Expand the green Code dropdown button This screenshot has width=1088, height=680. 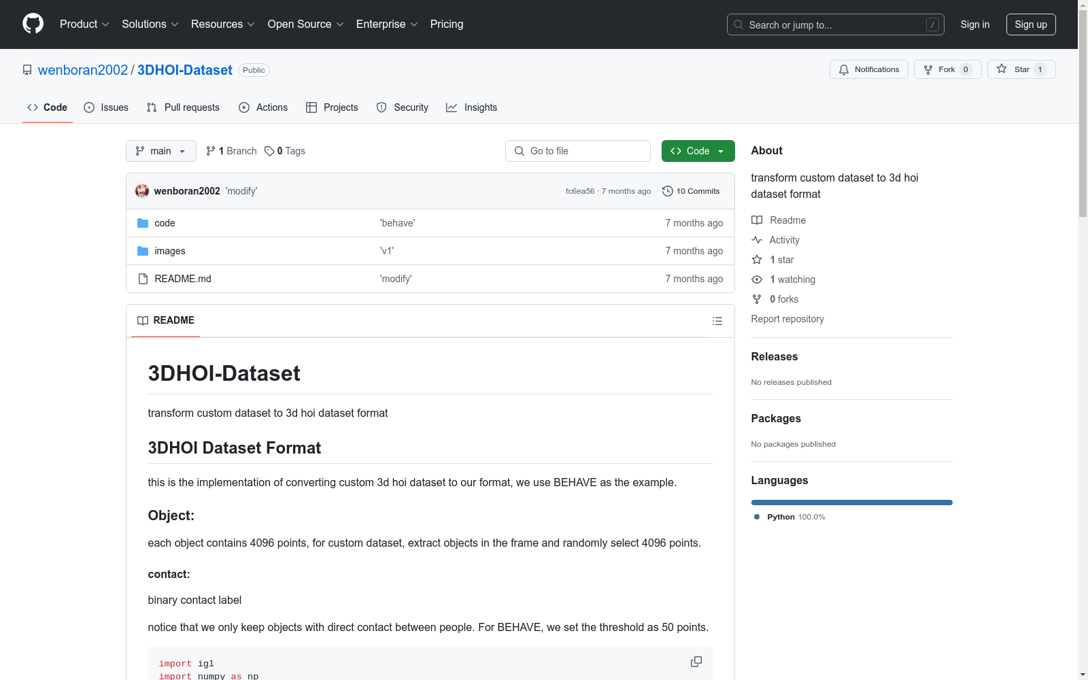click(698, 151)
